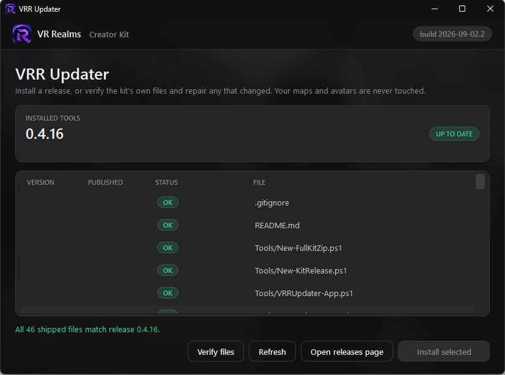
Task: Click OK badge for New-KitRelease.ps1
Action: [x=168, y=270]
